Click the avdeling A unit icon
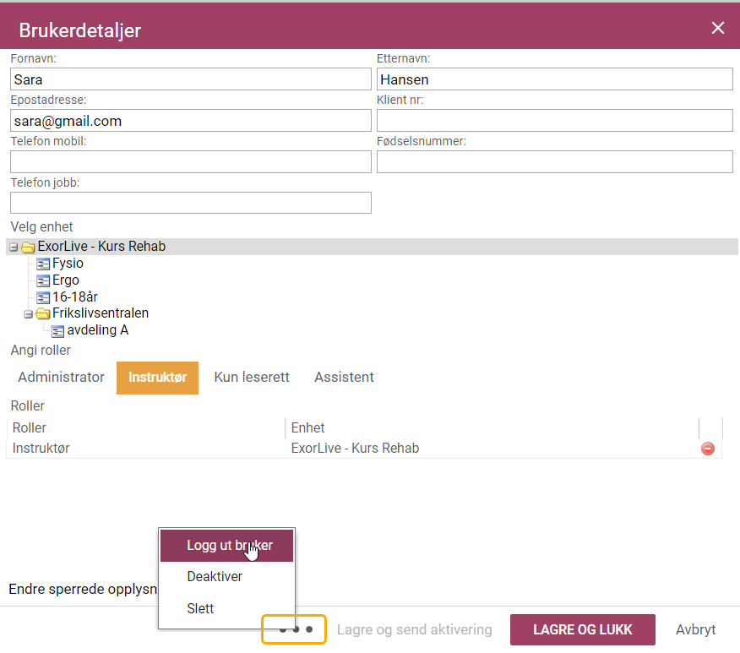This screenshot has height=653, width=740. point(57,331)
